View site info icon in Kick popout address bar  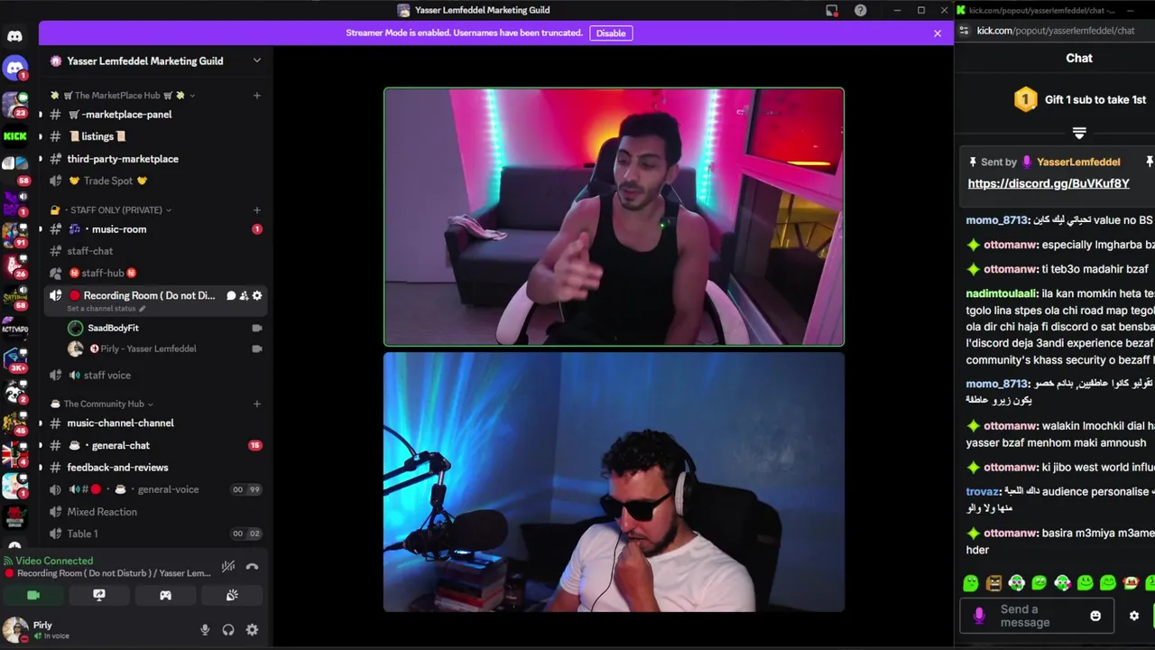coord(964,30)
